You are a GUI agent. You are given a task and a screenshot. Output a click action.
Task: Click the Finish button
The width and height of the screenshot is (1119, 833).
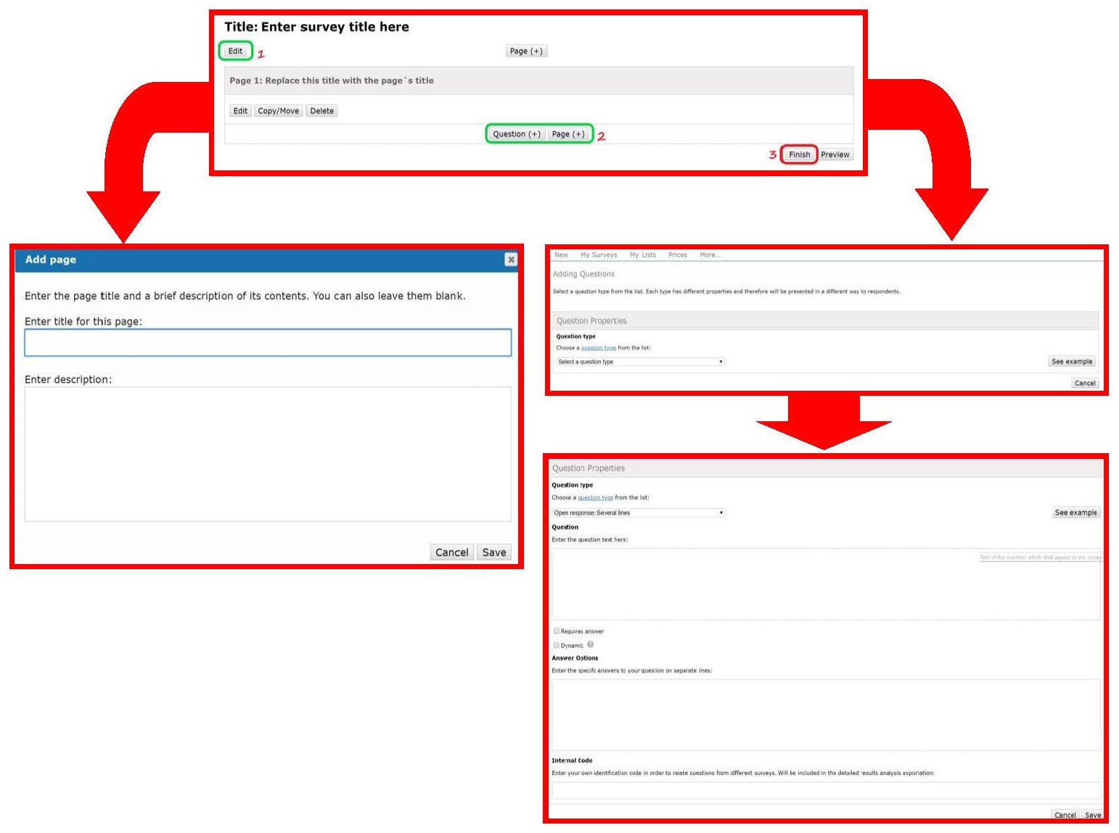coord(800,154)
